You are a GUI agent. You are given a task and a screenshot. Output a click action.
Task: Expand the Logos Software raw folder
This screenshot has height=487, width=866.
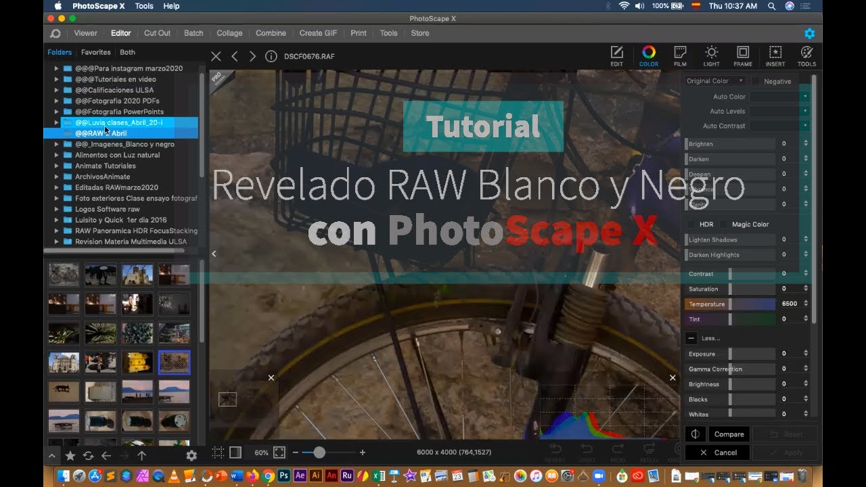[x=56, y=209]
